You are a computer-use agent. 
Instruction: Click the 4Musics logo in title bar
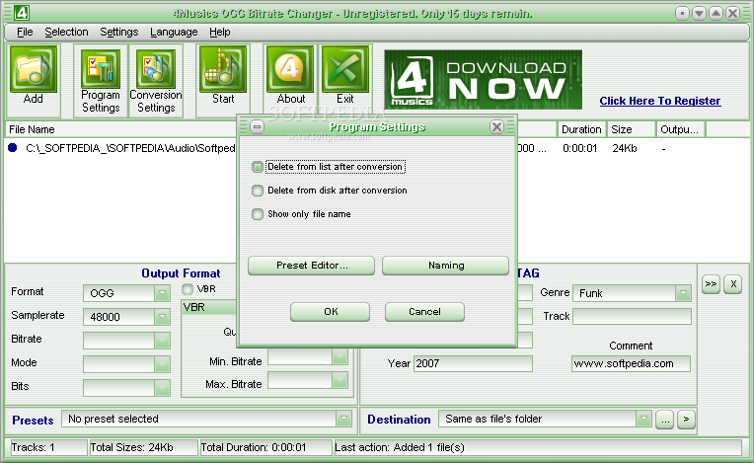(21, 13)
